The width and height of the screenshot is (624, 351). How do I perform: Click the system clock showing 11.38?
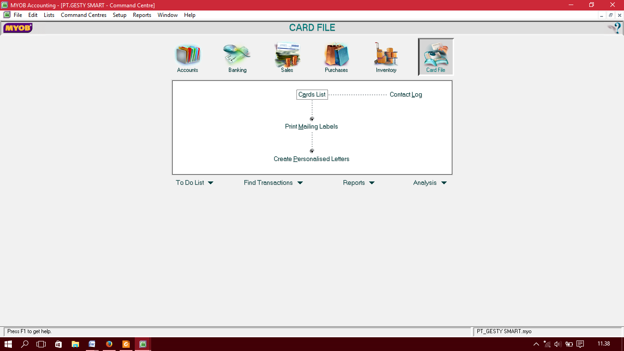pos(603,344)
